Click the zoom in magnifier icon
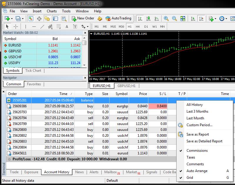This screenshot has height=185, width=235. coord(166,18)
